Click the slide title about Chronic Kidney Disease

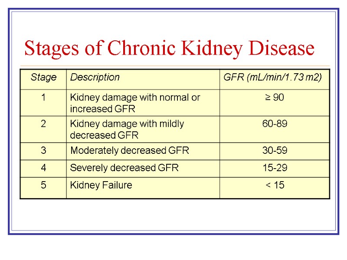coord(169,49)
